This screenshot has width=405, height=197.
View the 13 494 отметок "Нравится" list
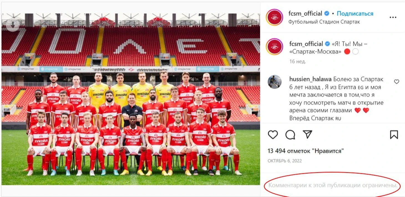(306, 151)
